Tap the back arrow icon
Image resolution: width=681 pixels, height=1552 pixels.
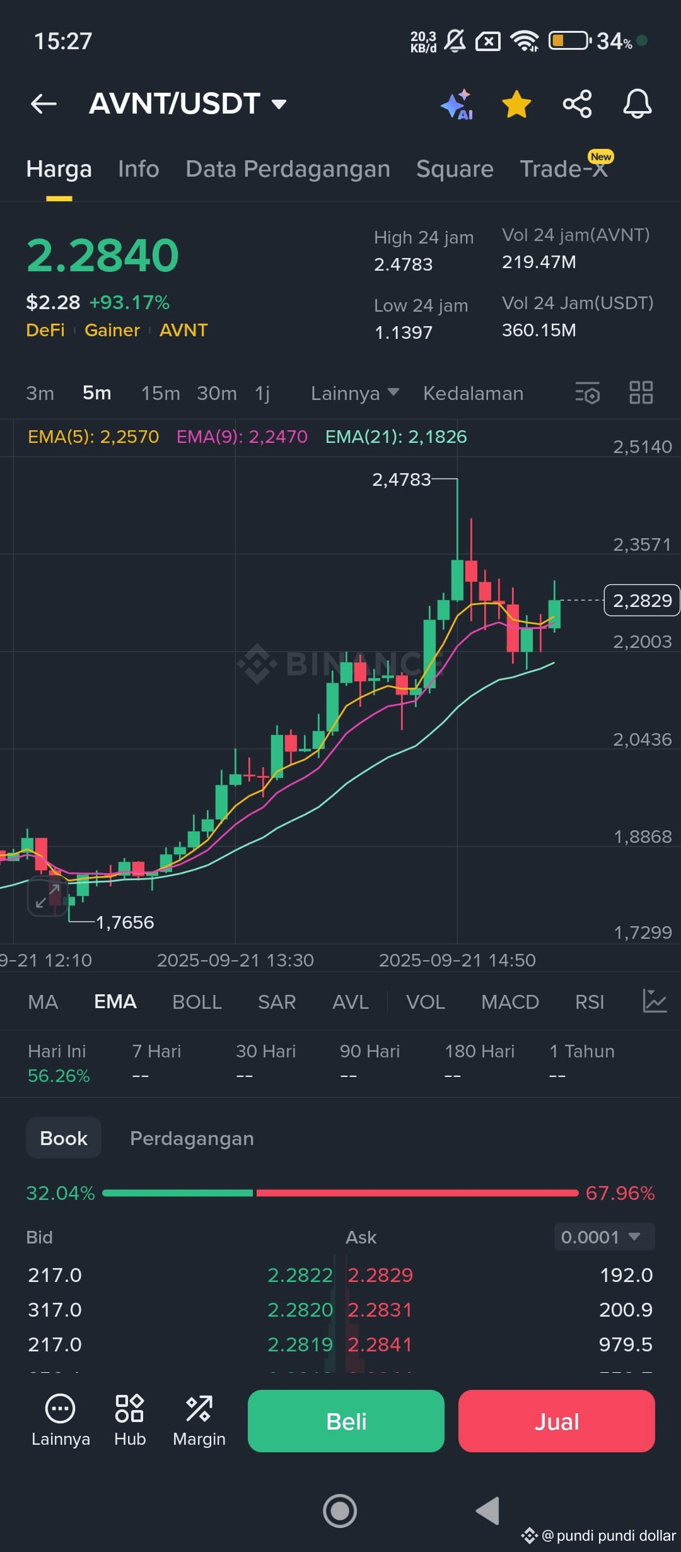[44, 103]
